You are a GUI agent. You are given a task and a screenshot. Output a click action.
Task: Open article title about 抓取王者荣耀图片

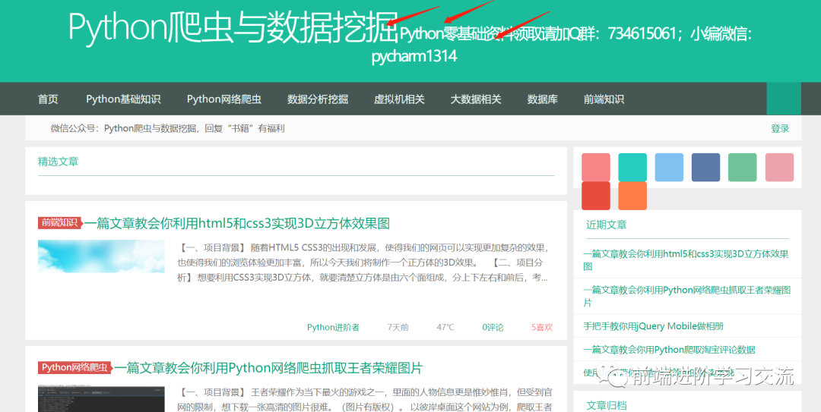coord(268,368)
